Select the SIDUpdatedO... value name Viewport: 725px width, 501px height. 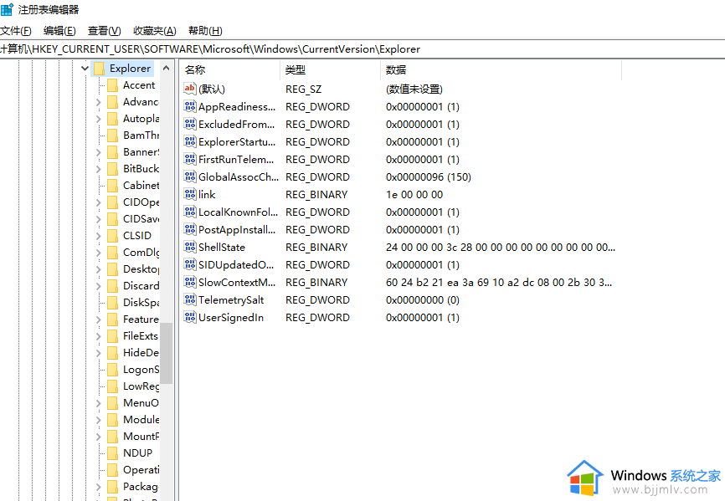tap(236, 264)
